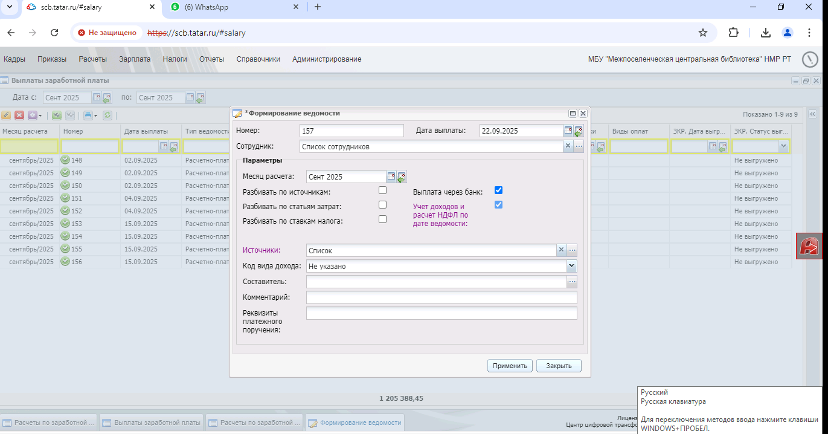
Task: Open employee list selector ellipsis button
Action: (578, 146)
